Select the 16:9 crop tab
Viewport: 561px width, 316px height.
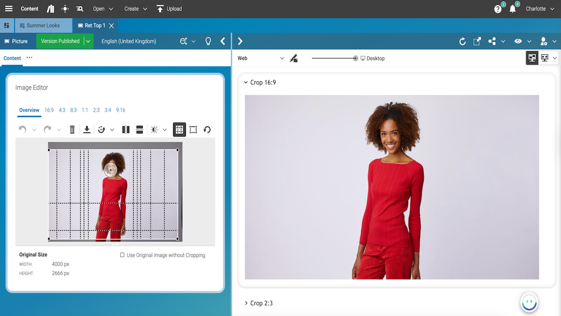click(49, 110)
